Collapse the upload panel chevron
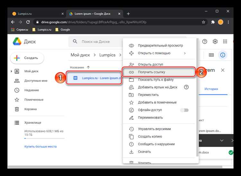241x176 pixels. point(222,141)
